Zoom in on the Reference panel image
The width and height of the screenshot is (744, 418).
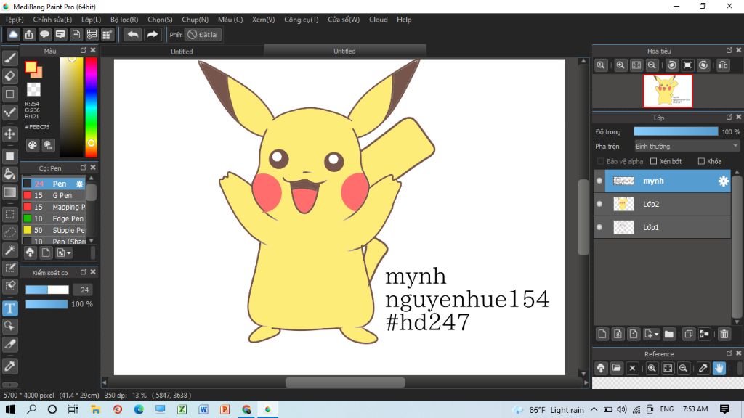[652, 368]
